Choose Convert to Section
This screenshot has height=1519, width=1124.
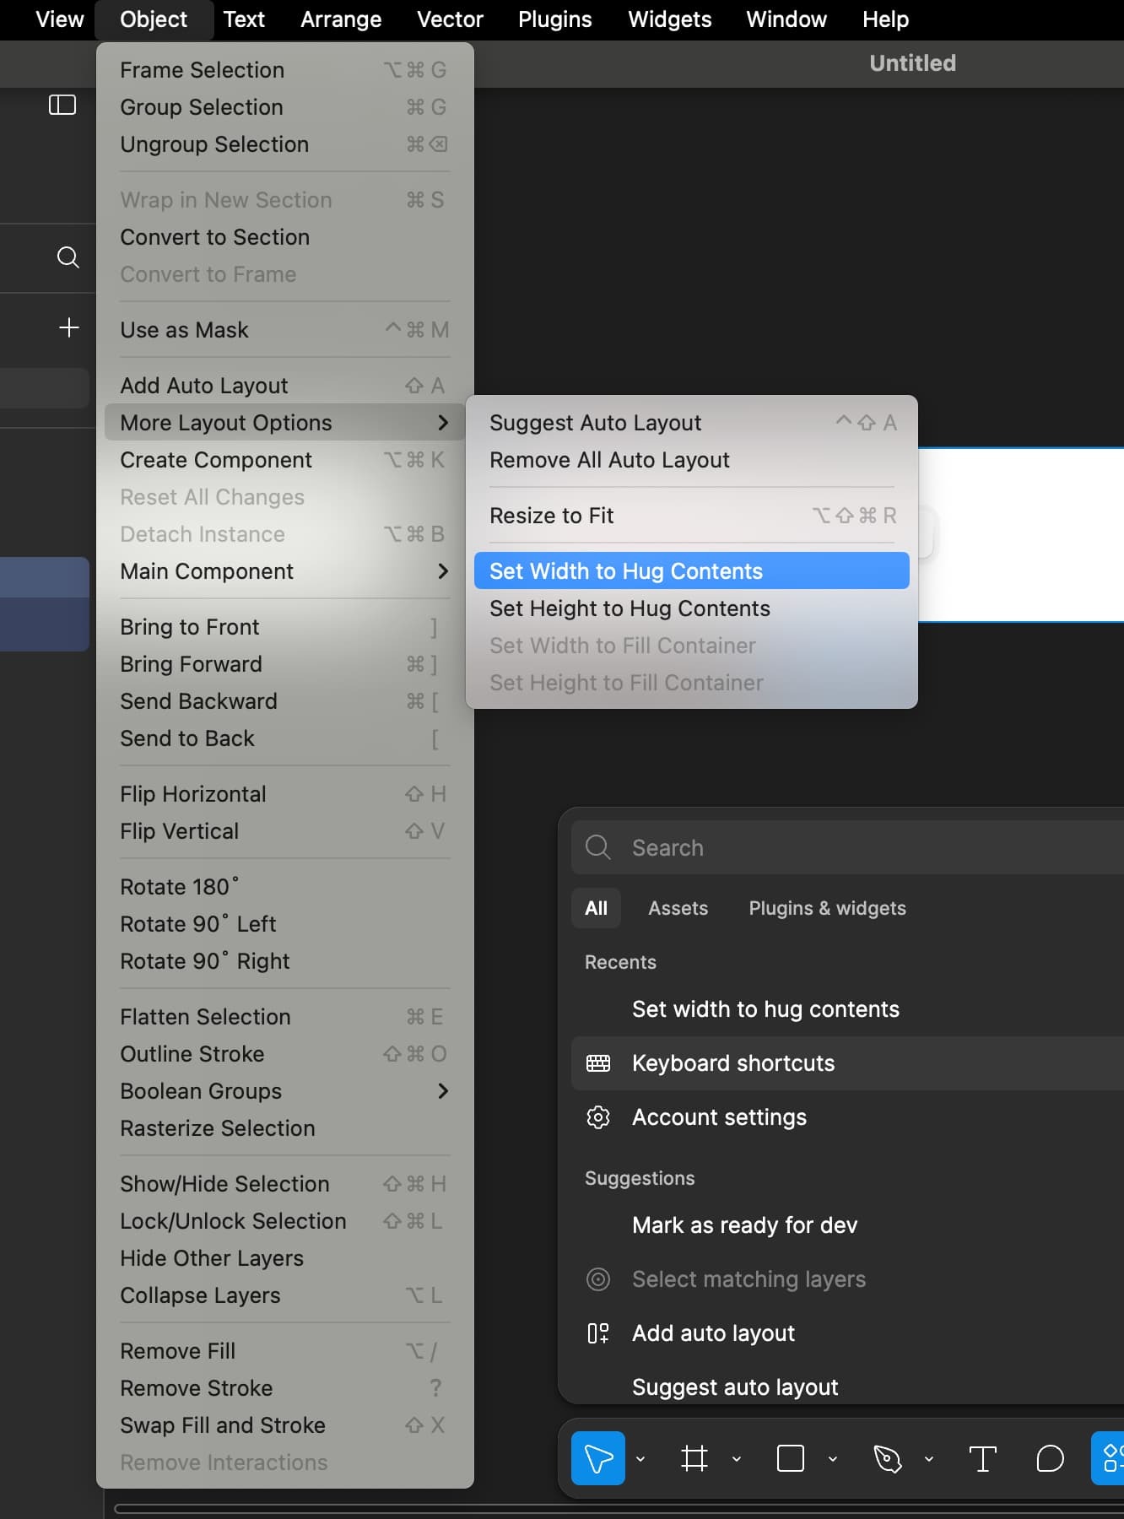285,237
